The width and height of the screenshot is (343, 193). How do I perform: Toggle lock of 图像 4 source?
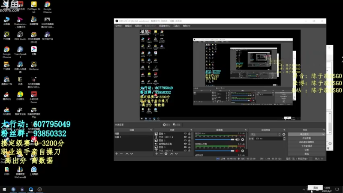(189, 133)
